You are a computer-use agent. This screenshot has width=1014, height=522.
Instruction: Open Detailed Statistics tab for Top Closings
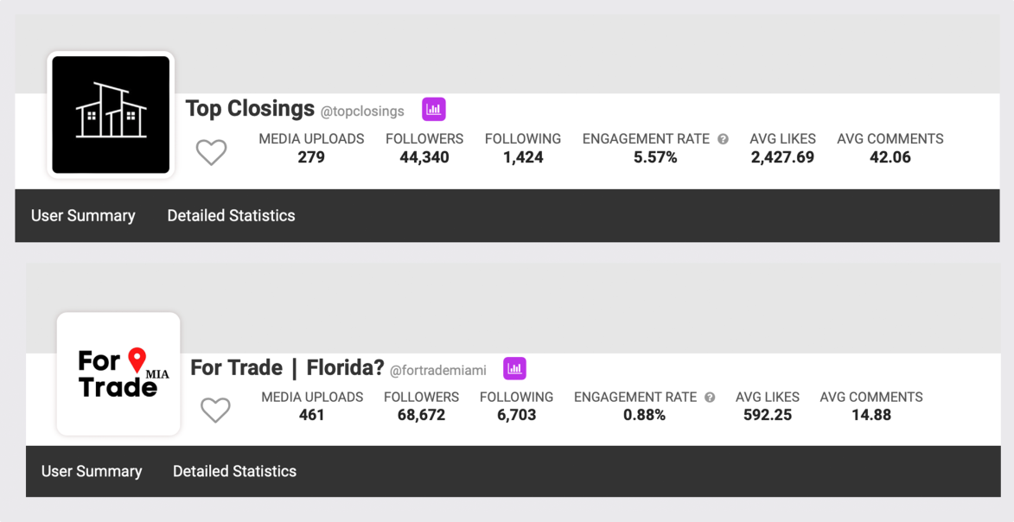[231, 216]
